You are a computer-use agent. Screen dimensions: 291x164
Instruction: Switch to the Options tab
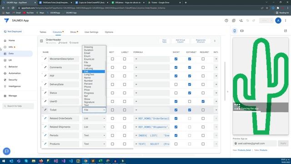point(109,32)
